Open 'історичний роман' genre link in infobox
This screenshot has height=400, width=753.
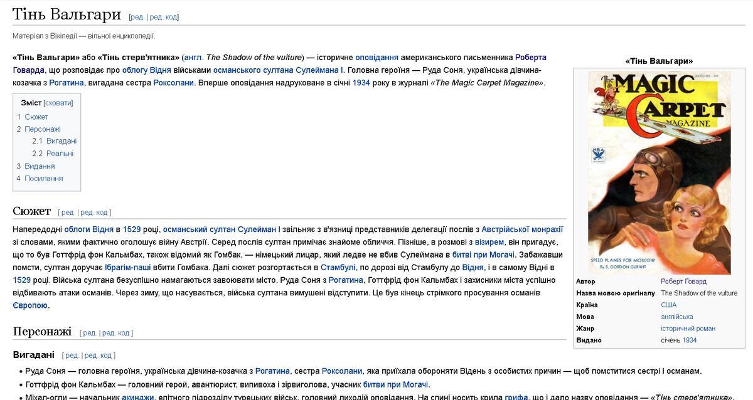pos(688,329)
